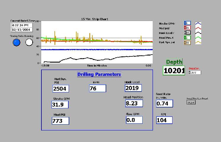This screenshot has width=221, height=142.
Task: Adjust the Dep.Cor. stepper arrows
Action: click(x=189, y=72)
